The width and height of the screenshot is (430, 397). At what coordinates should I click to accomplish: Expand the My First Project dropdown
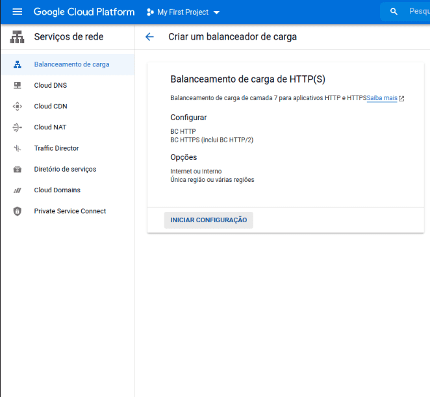pos(183,12)
